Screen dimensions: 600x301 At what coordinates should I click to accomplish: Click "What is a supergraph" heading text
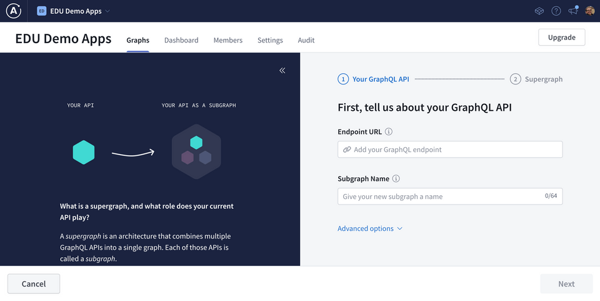pos(146,212)
